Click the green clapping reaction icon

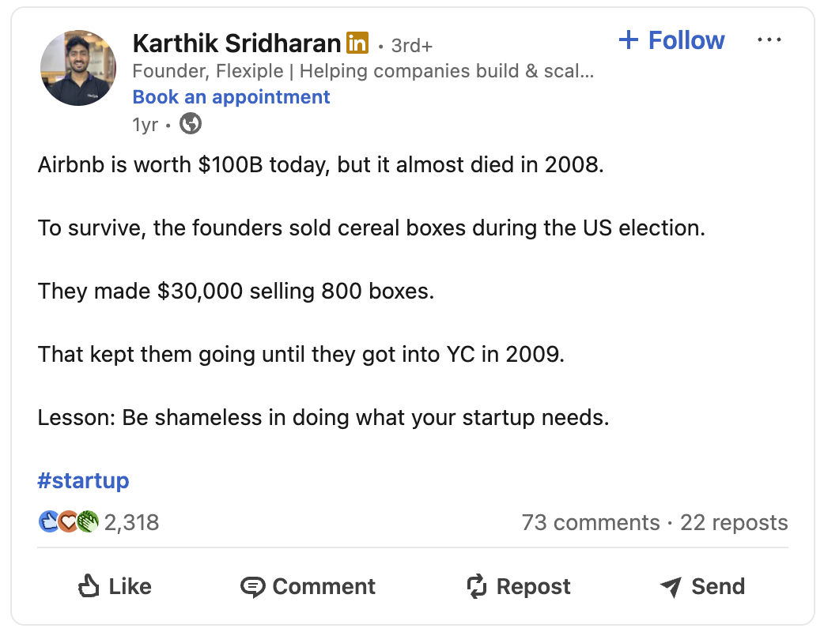88,521
